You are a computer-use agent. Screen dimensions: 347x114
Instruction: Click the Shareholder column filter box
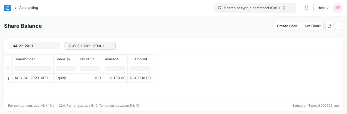[x=33, y=68]
